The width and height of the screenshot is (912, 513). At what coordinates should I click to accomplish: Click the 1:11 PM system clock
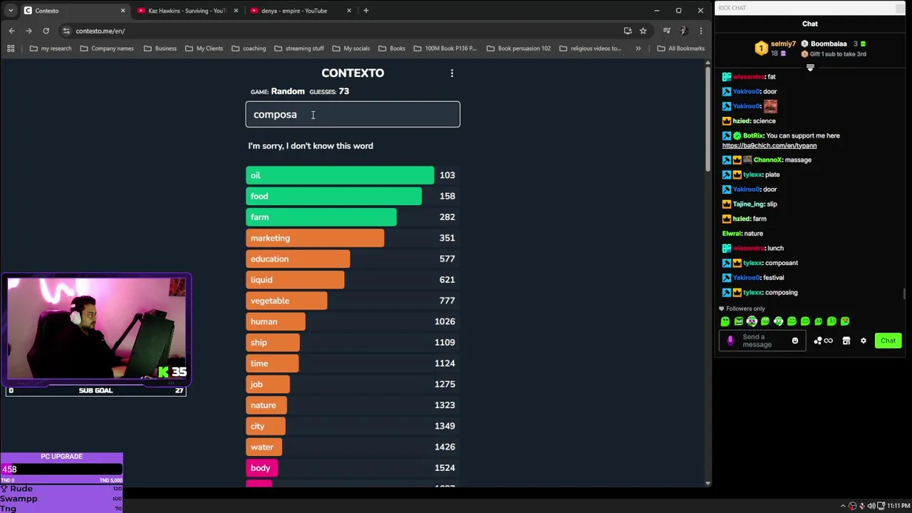[x=898, y=506]
